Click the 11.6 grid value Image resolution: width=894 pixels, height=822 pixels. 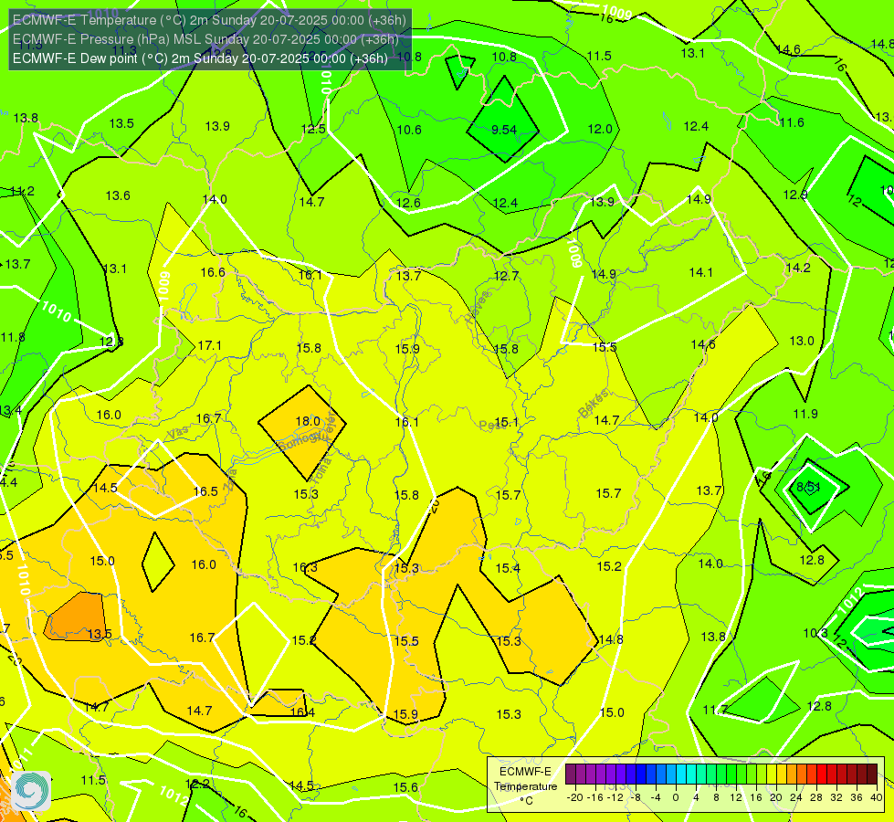click(x=792, y=122)
